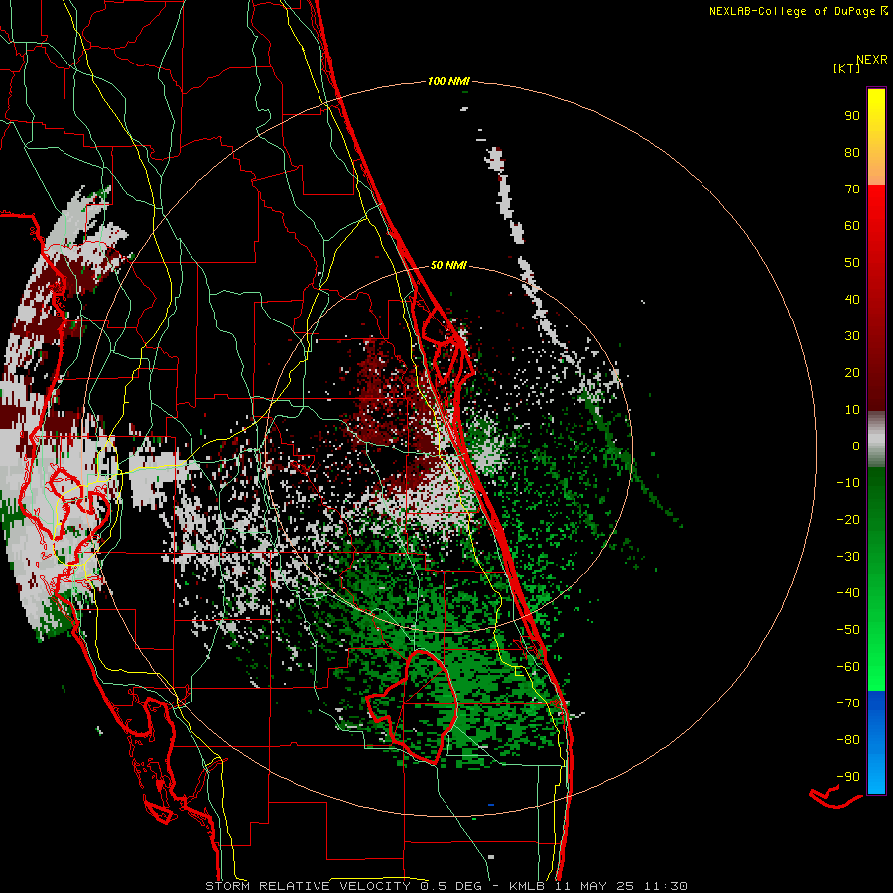Click the -70 scale value
The width and height of the screenshot is (893, 893).
(848, 703)
